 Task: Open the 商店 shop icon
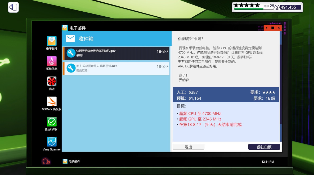click(52, 81)
